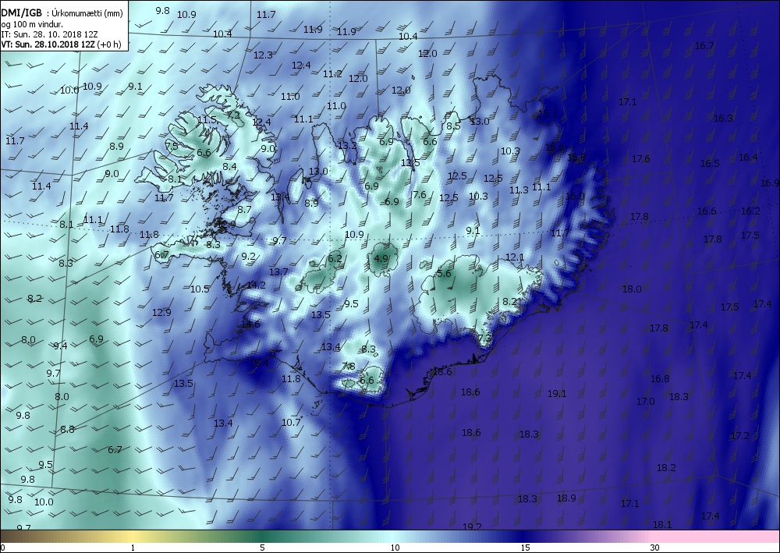Click the '1' label on the color scale

point(133,548)
